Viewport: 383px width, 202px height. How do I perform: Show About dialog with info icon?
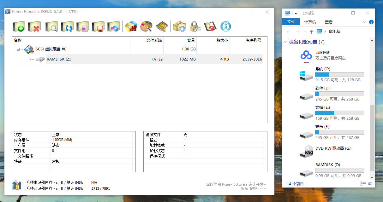coord(225,26)
